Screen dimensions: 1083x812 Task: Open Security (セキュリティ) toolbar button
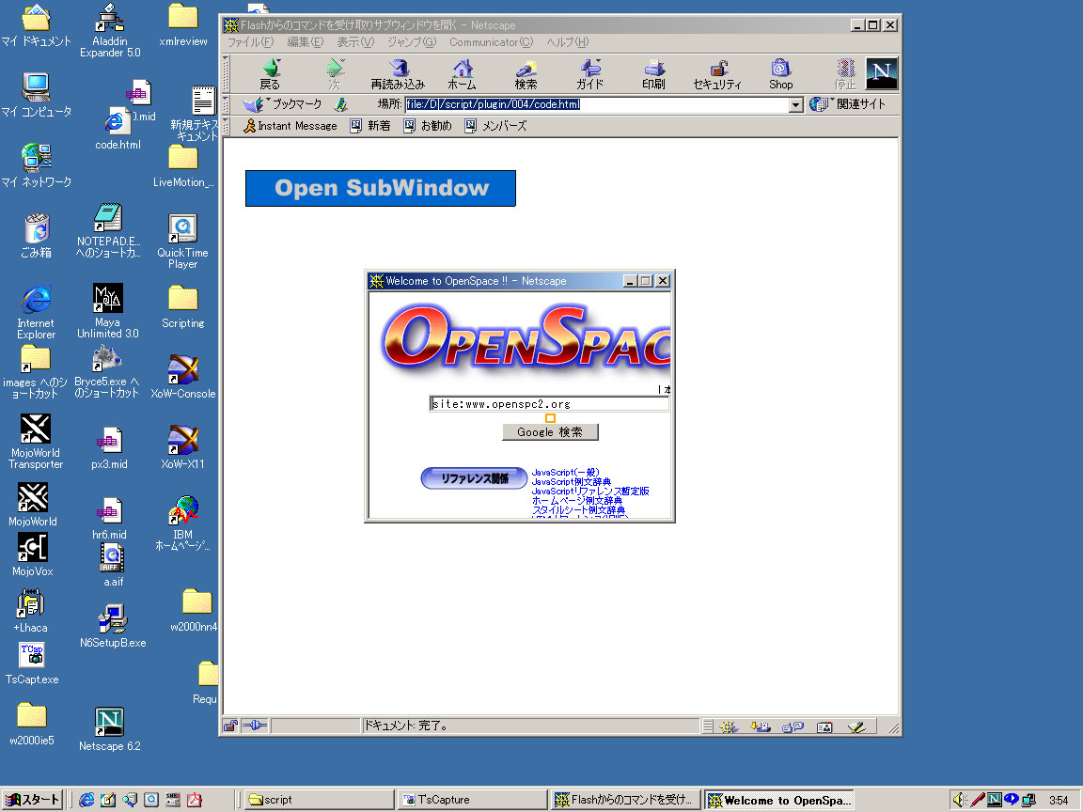pos(717,74)
